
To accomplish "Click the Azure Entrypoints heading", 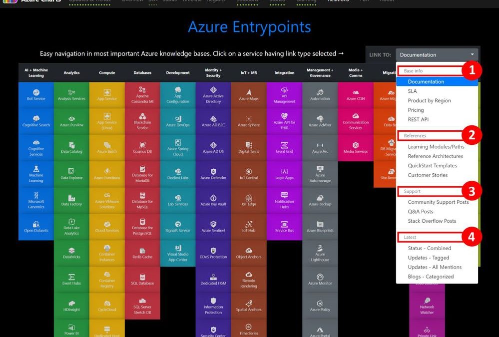I will pyautogui.click(x=249, y=27).
